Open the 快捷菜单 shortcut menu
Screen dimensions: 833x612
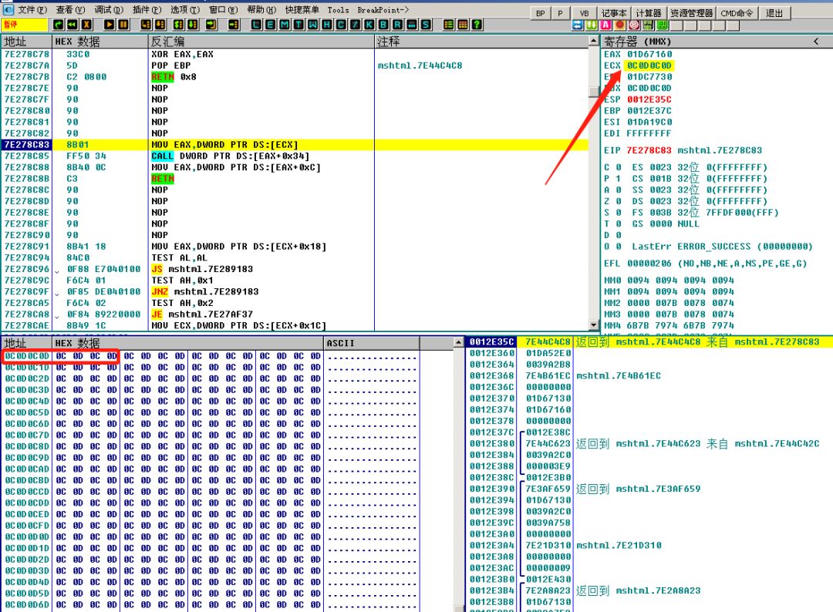(x=302, y=10)
